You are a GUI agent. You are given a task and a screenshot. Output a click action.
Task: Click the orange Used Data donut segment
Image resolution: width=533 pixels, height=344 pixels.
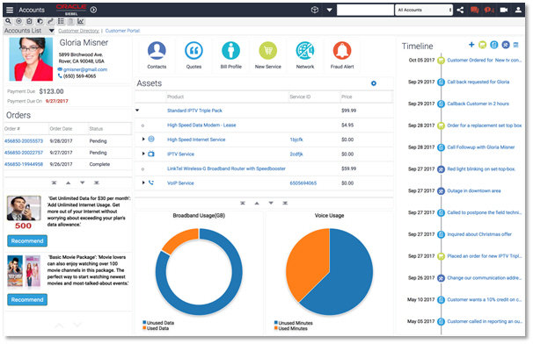coord(180,240)
